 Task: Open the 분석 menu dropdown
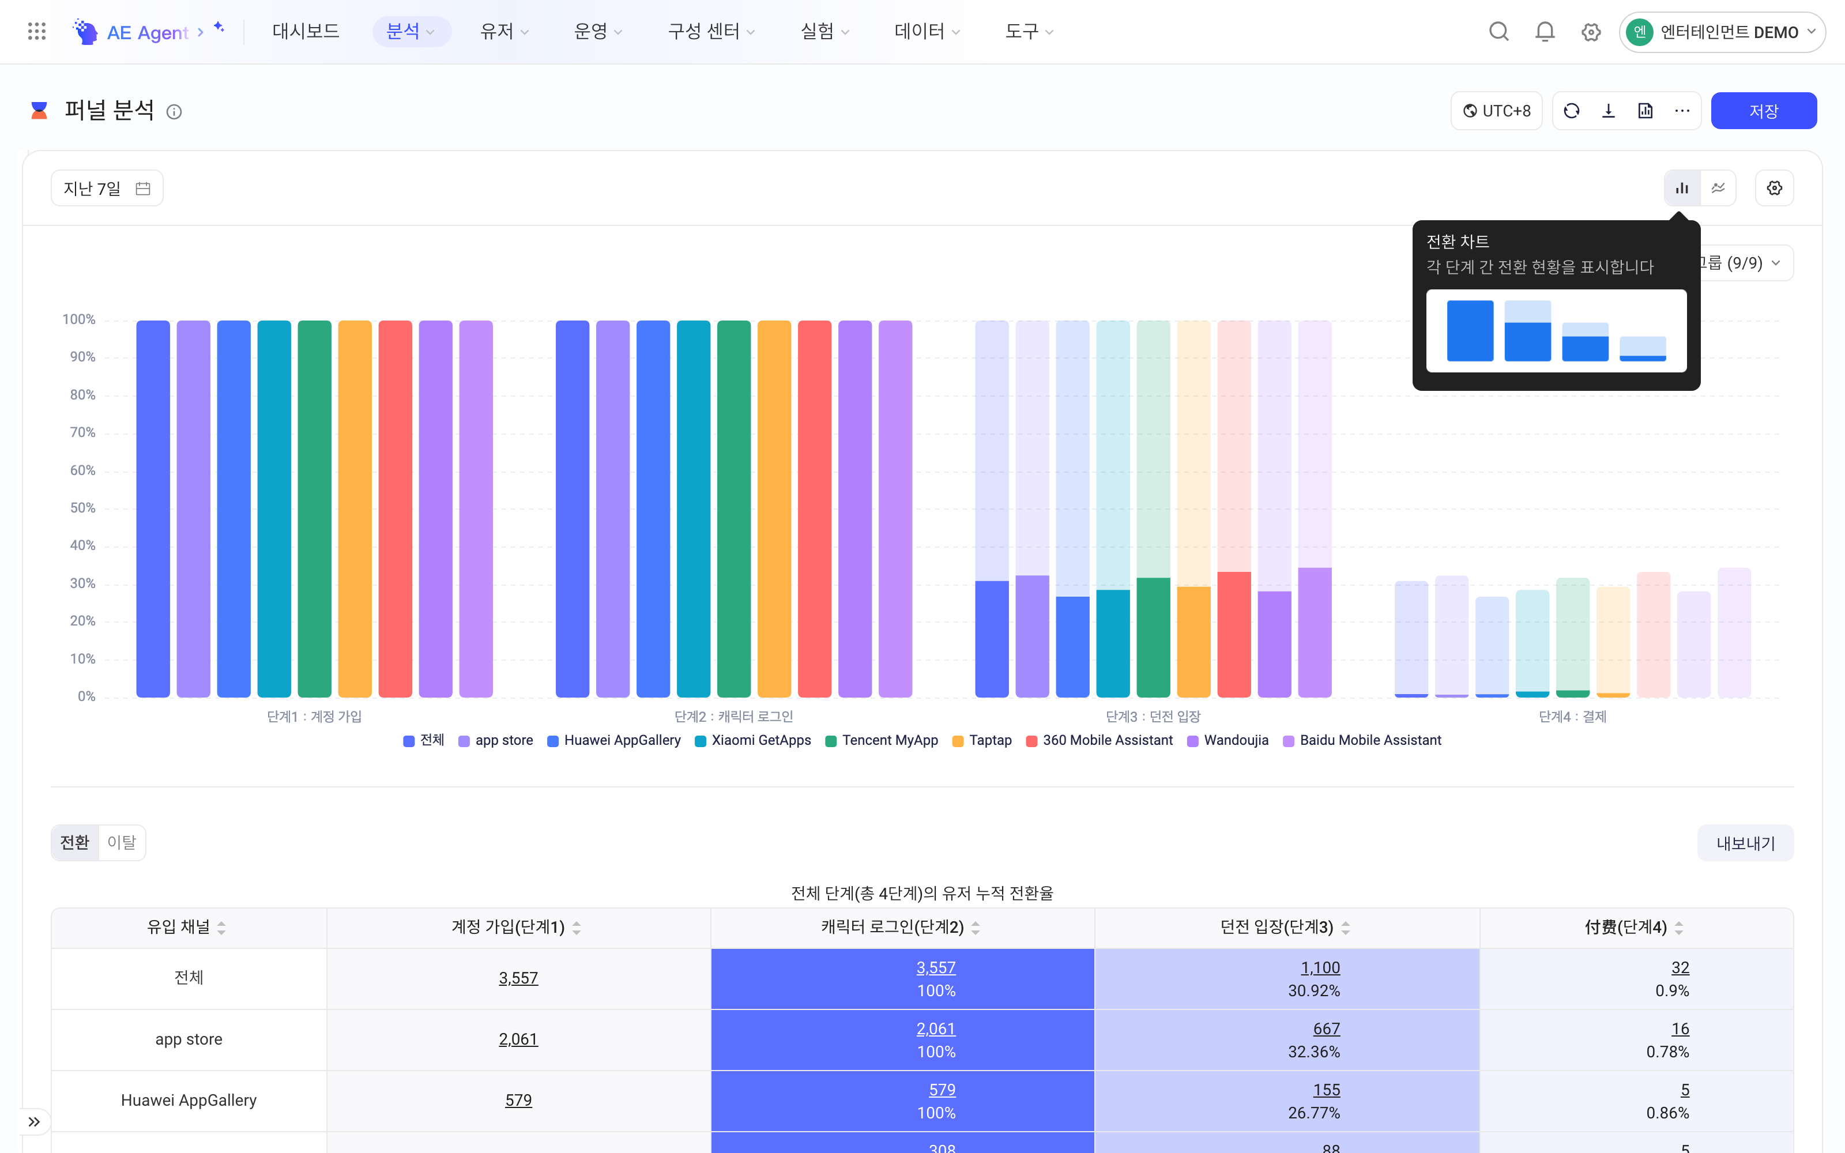point(411,31)
